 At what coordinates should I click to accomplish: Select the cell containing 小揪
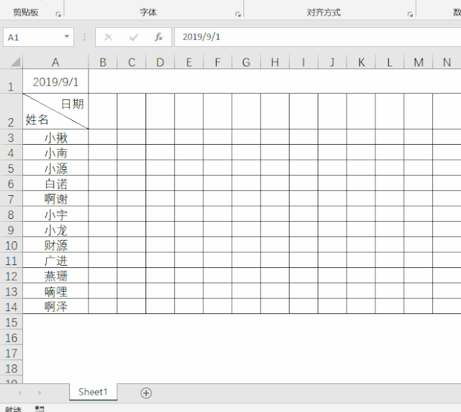(55, 137)
